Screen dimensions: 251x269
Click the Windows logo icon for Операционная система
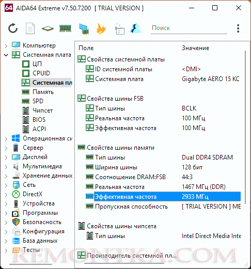16,138
